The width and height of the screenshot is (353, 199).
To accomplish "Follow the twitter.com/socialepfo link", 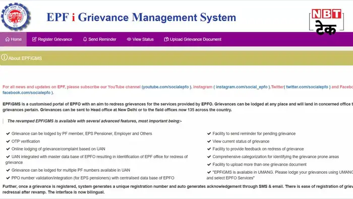I will 307,87.
